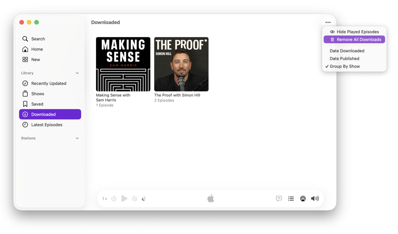Open Making Sense podcast artwork
The height and width of the screenshot is (234, 398).
[x=123, y=64]
